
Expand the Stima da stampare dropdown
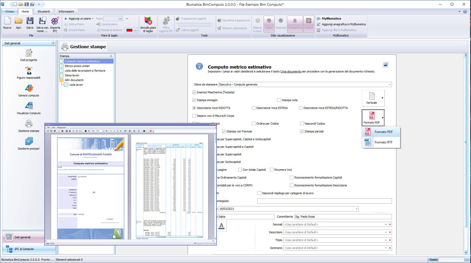pos(390,84)
